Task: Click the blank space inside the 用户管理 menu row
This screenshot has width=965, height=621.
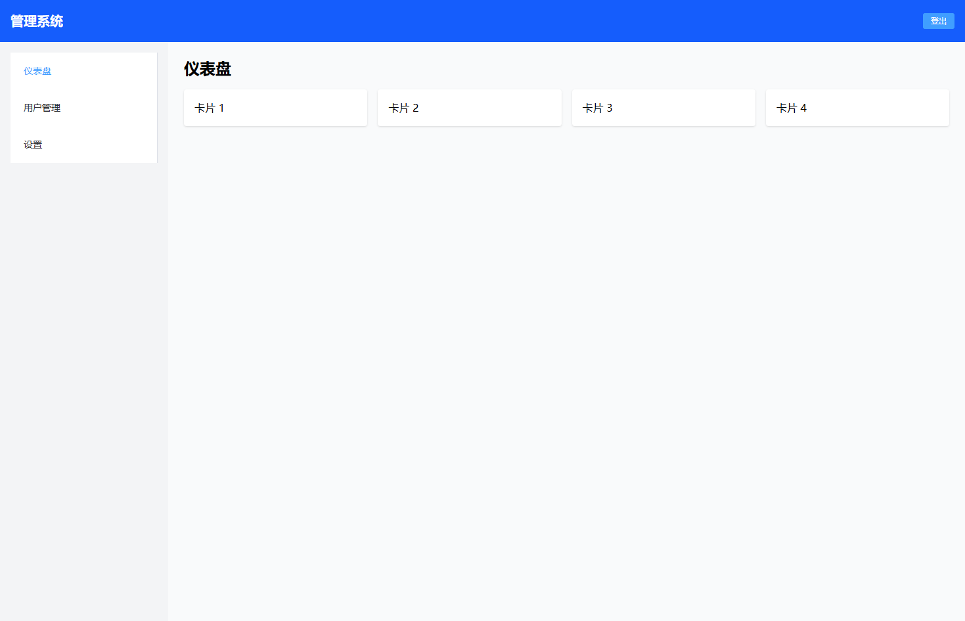Action: click(112, 108)
